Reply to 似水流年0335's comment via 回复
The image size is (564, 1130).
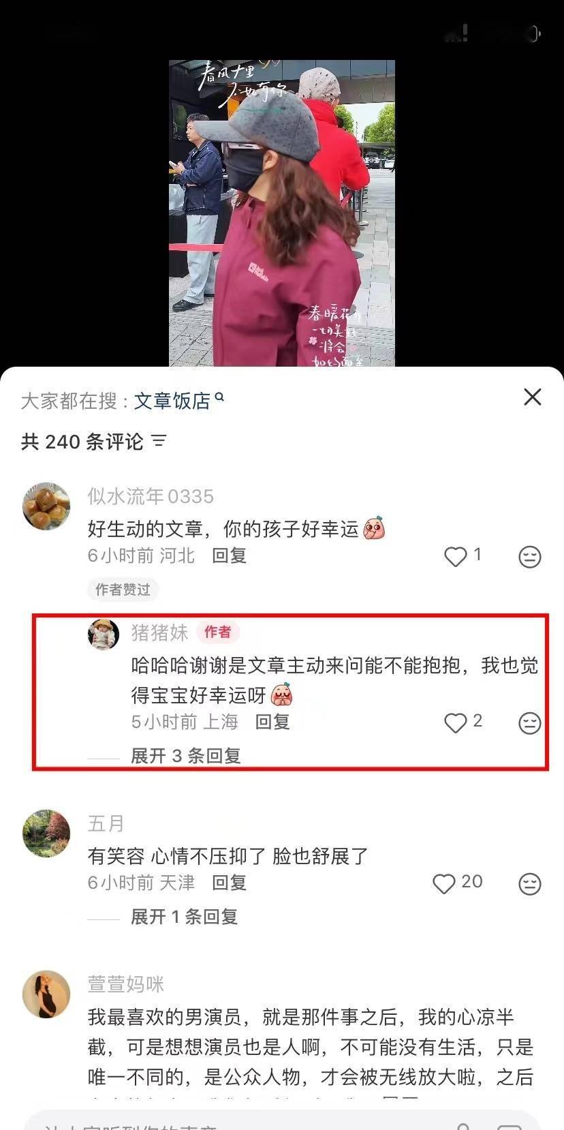[x=229, y=555]
